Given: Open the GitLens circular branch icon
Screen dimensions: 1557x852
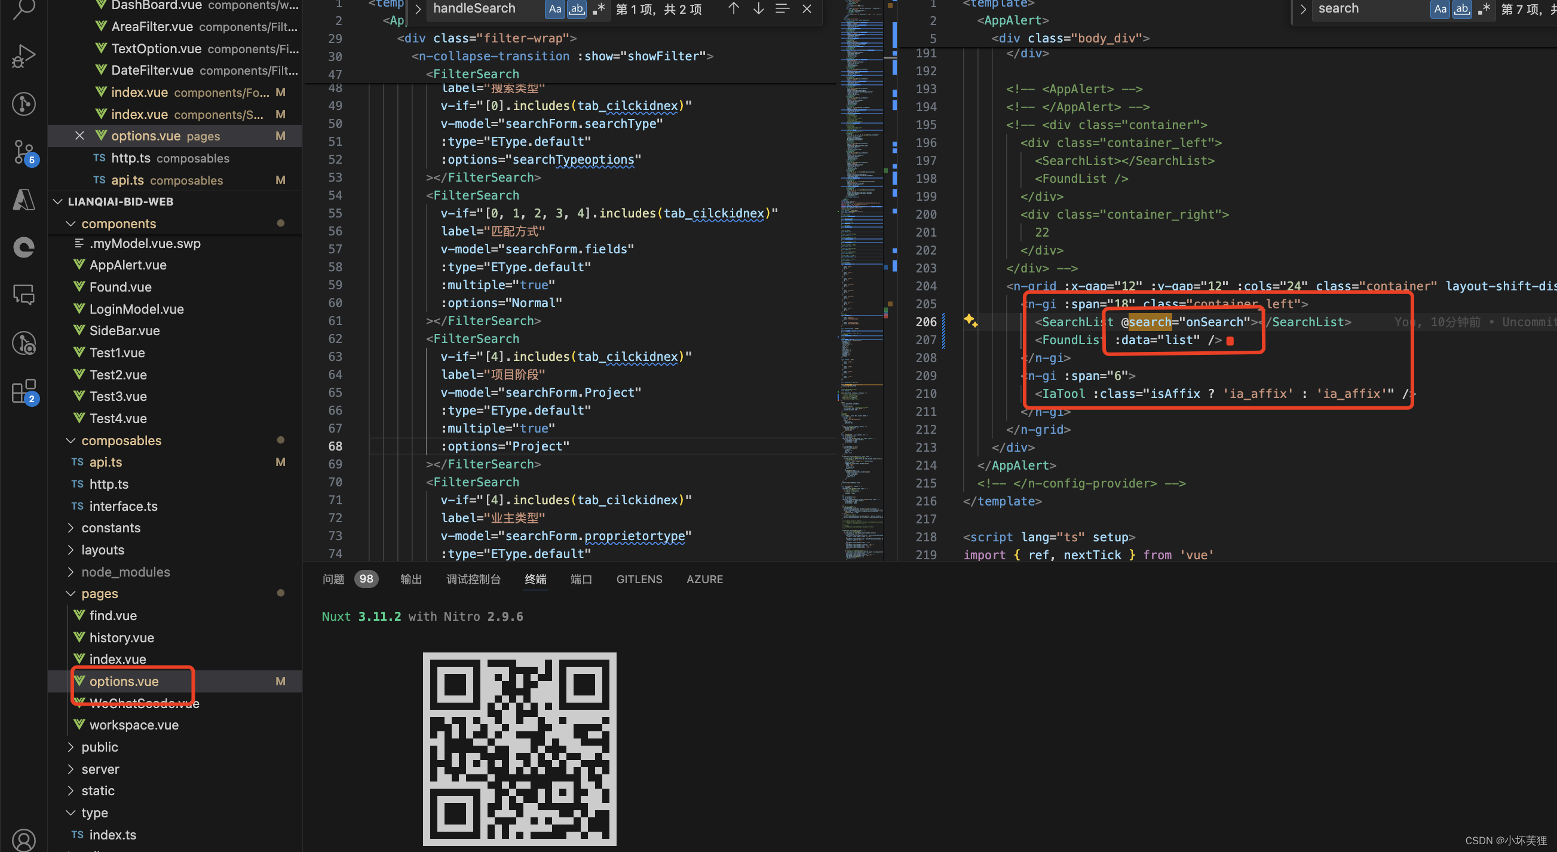Looking at the screenshot, I should tap(23, 104).
